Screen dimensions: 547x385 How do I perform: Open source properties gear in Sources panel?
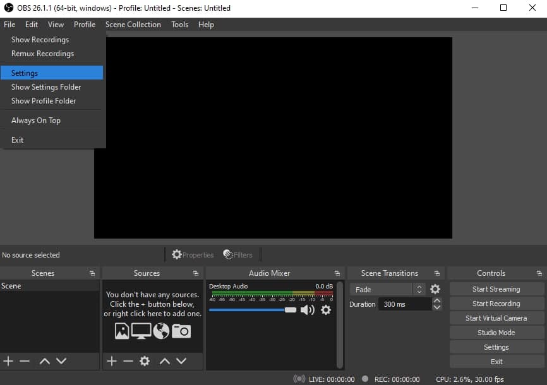(145, 361)
